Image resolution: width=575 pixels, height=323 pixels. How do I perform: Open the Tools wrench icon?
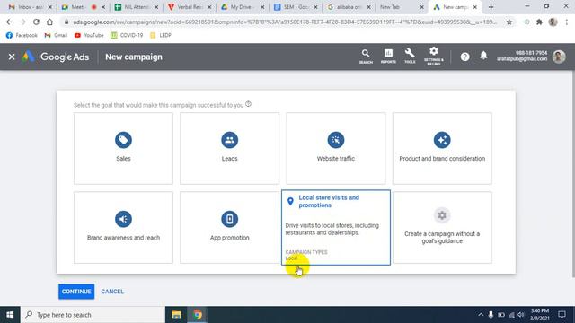tap(410, 54)
